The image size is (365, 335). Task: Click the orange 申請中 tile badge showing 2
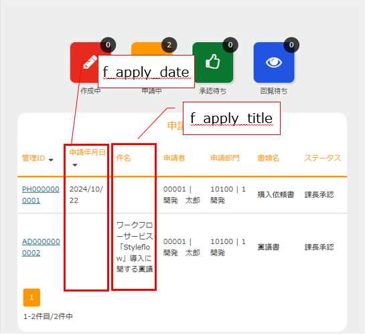[x=169, y=45]
